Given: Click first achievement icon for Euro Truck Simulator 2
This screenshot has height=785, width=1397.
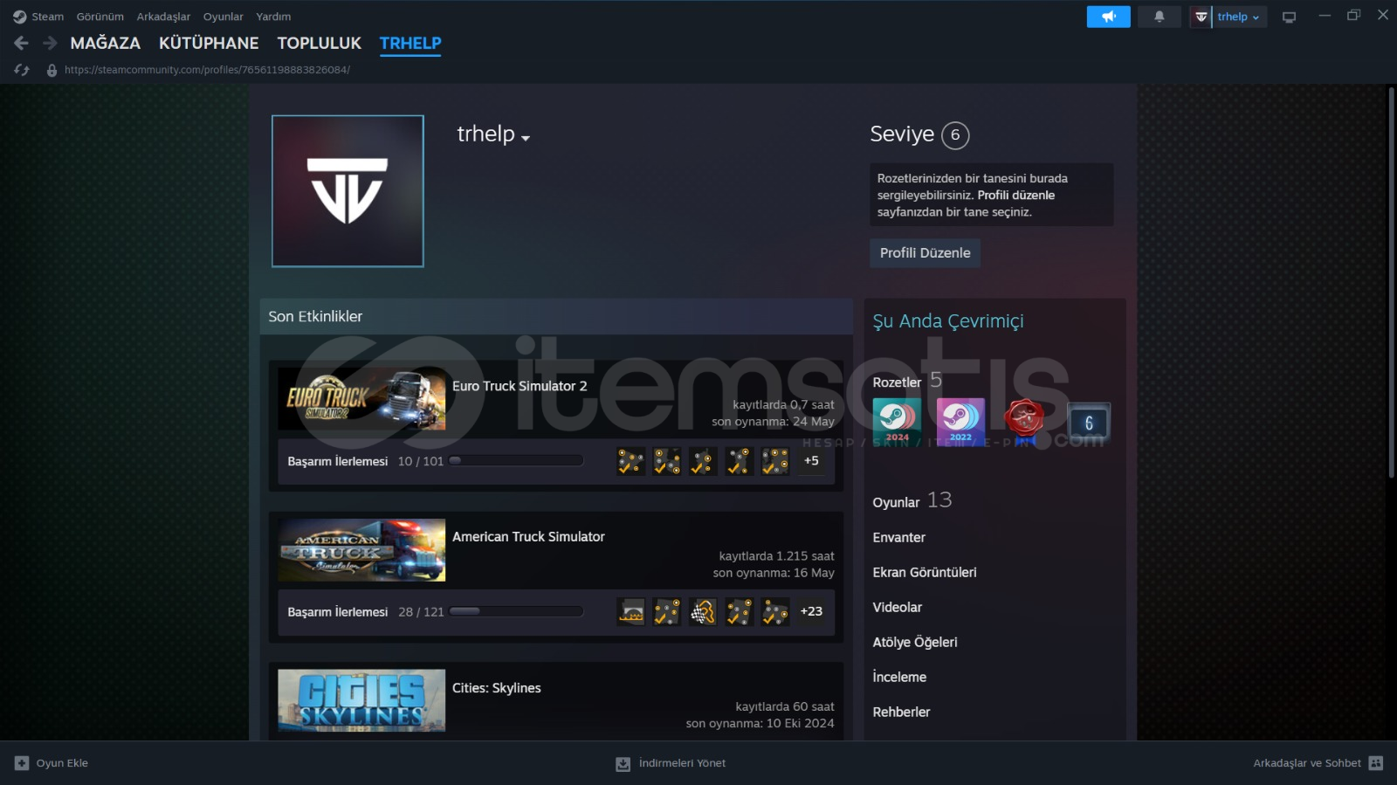Looking at the screenshot, I should (x=631, y=461).
